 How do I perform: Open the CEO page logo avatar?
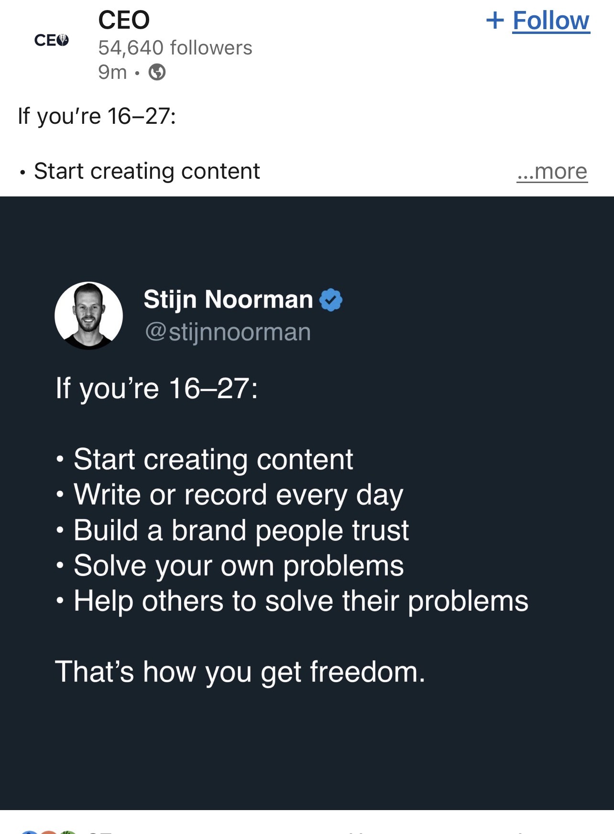(x=52, y=40)
